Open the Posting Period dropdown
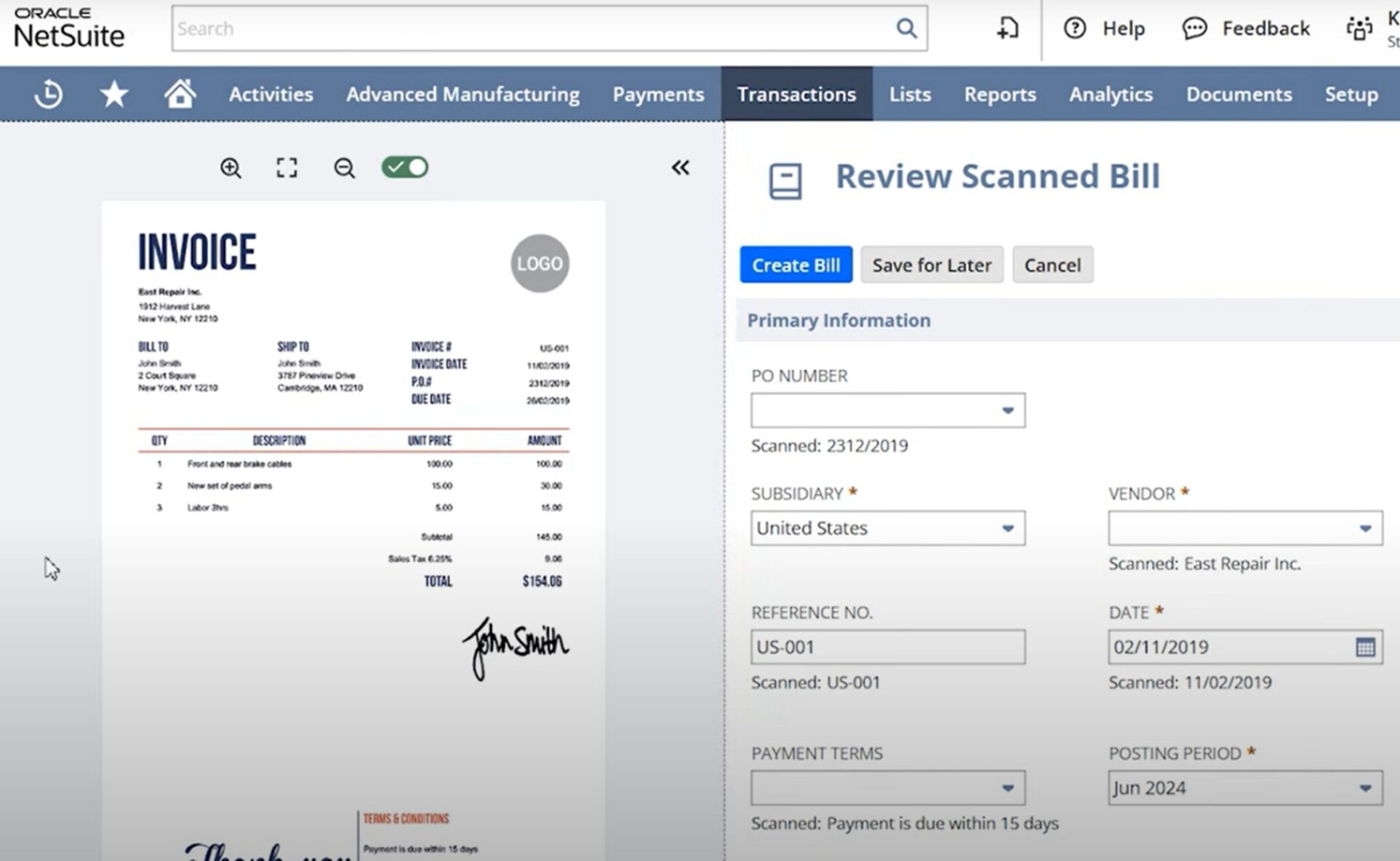Screen dimensions: 1400x861 tap(1365, 788)
